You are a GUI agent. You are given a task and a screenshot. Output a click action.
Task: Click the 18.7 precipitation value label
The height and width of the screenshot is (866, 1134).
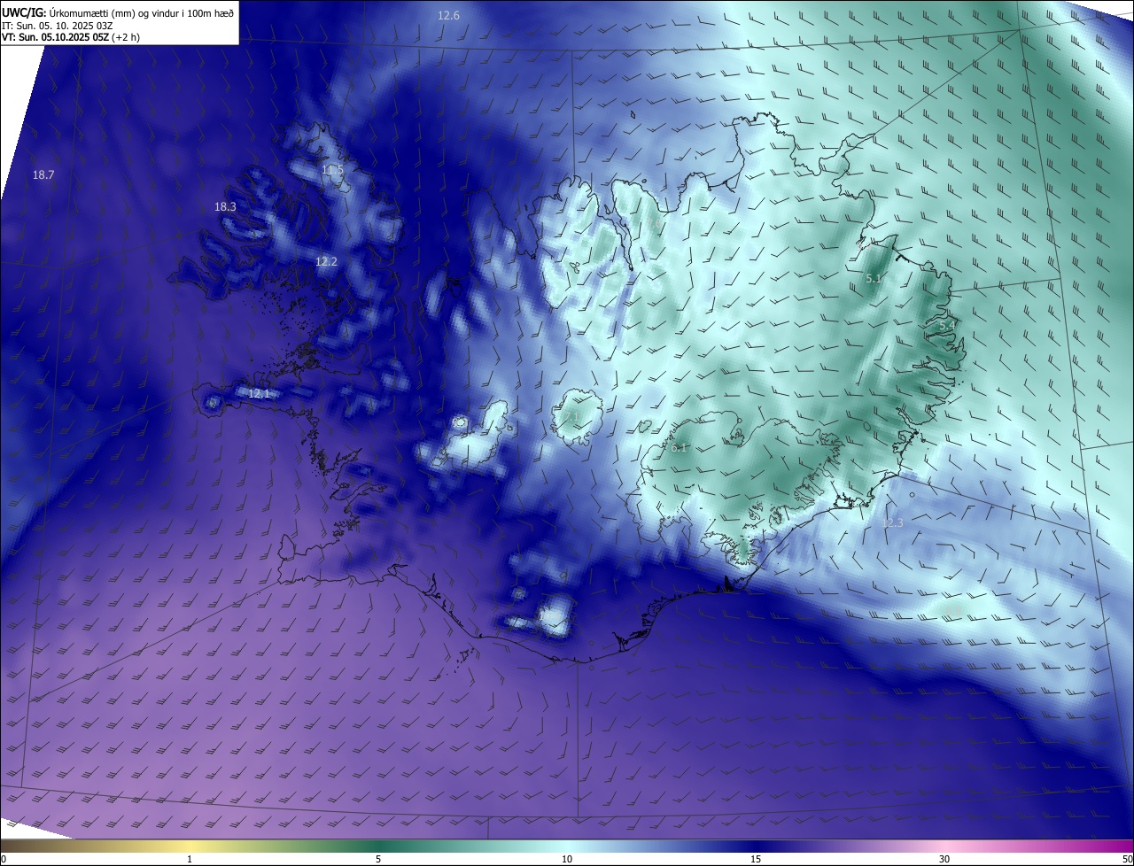tap(43, 175)
